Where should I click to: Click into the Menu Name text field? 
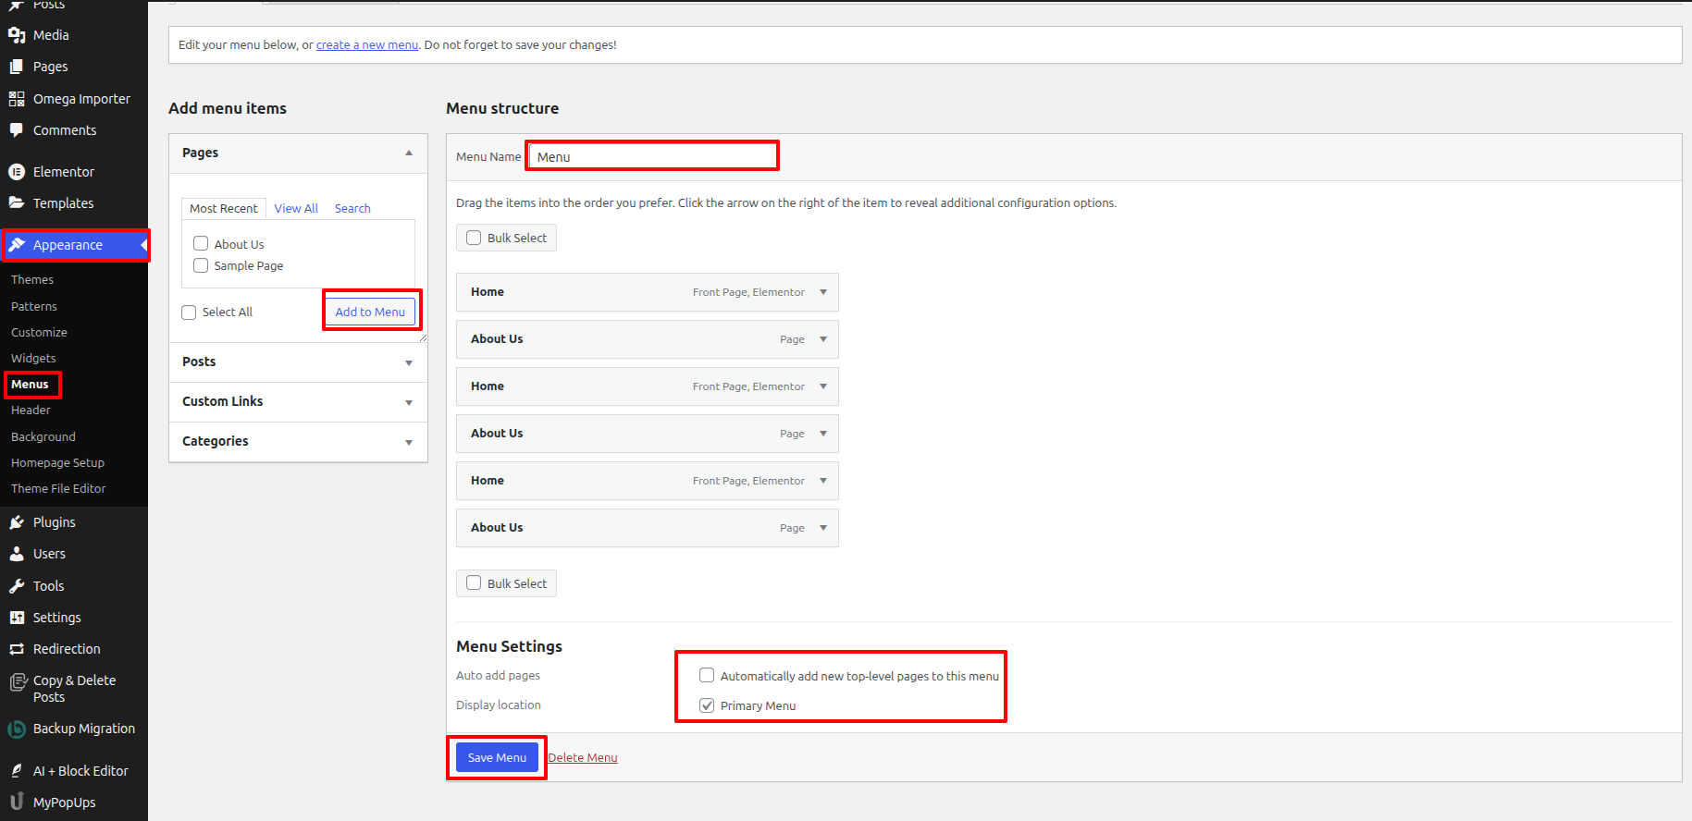pyautogui.click(x=652, y=156)
